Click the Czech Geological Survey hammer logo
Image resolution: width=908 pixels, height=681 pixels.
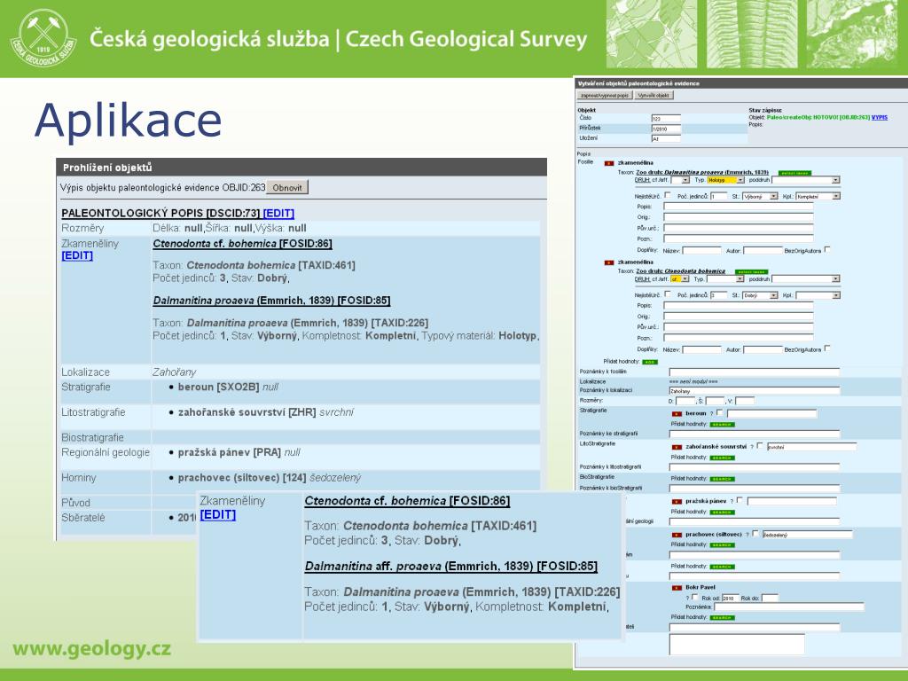point(43,37)
